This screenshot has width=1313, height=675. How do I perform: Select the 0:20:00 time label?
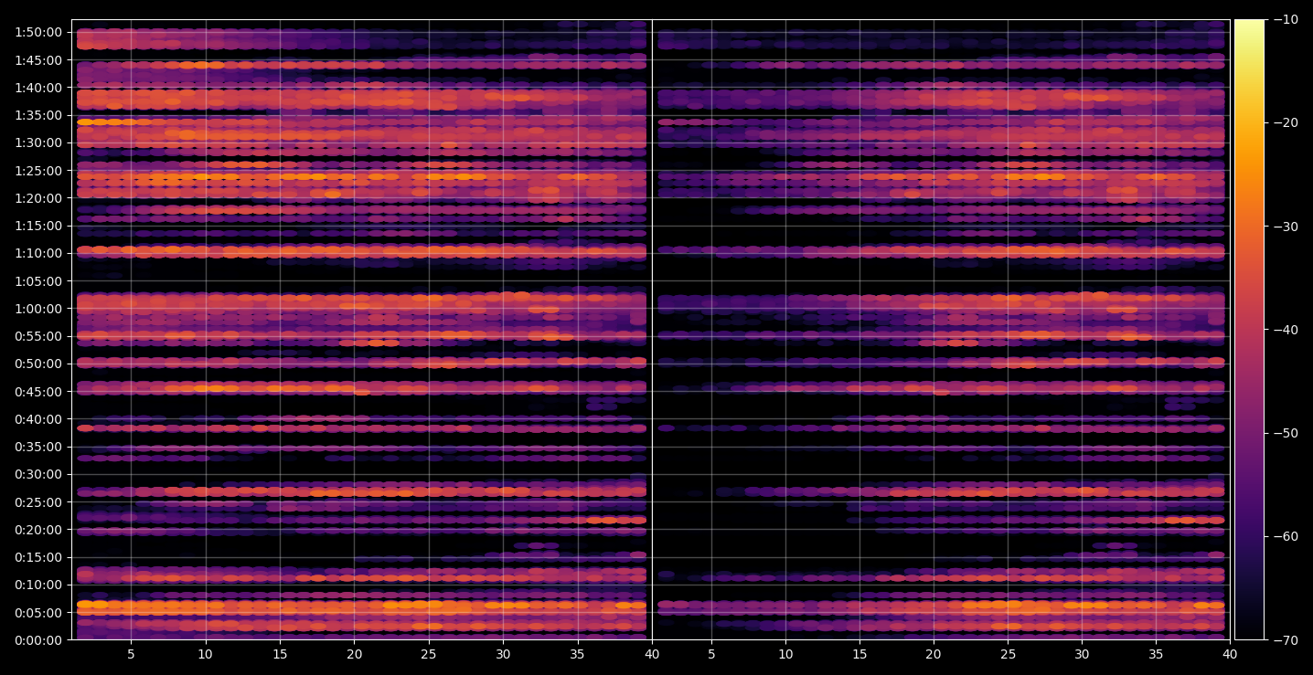click(x=38, y=529)
